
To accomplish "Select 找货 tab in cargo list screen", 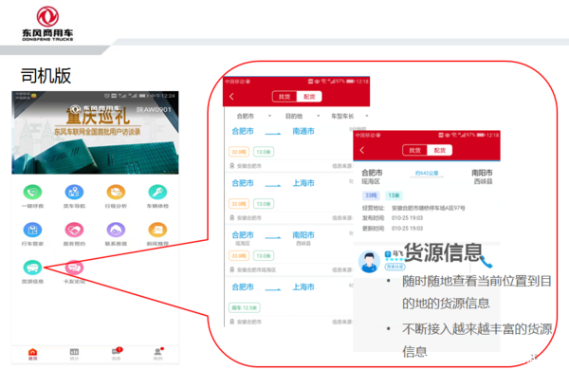I will click(x=284, y=97).
